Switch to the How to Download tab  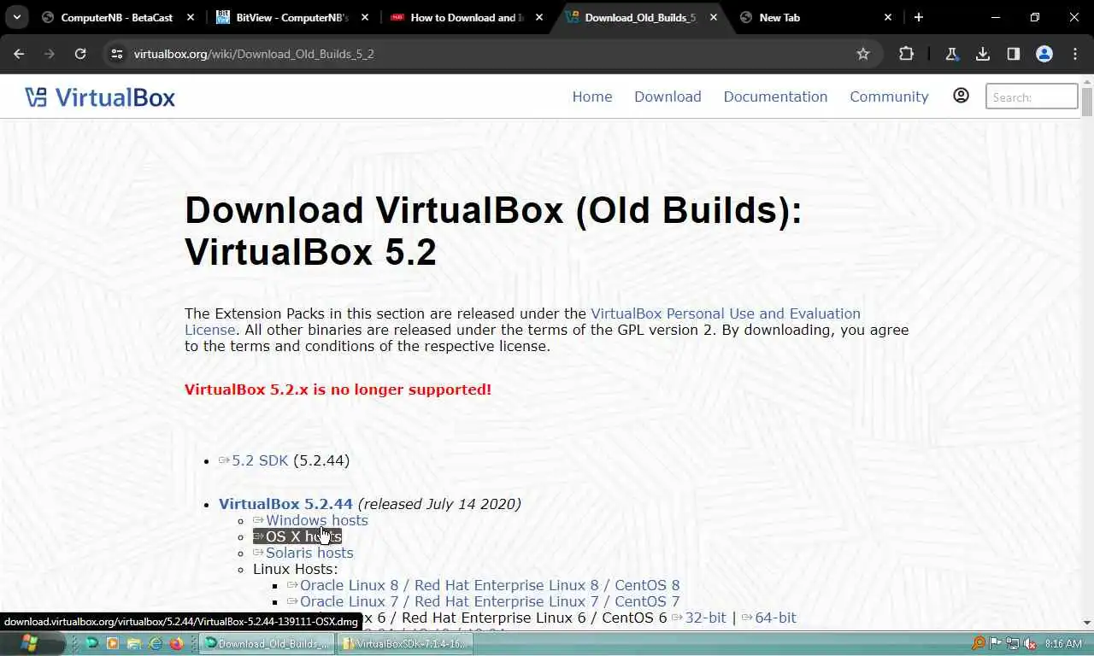(x=467, y=17)
